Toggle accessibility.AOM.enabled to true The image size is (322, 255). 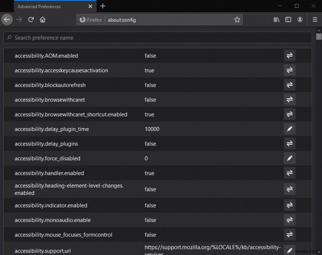click(x=289, y=56)
